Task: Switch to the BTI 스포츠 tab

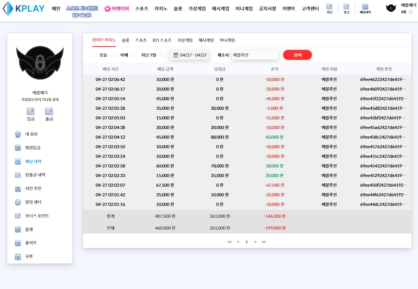Action: tap(162, 40)
